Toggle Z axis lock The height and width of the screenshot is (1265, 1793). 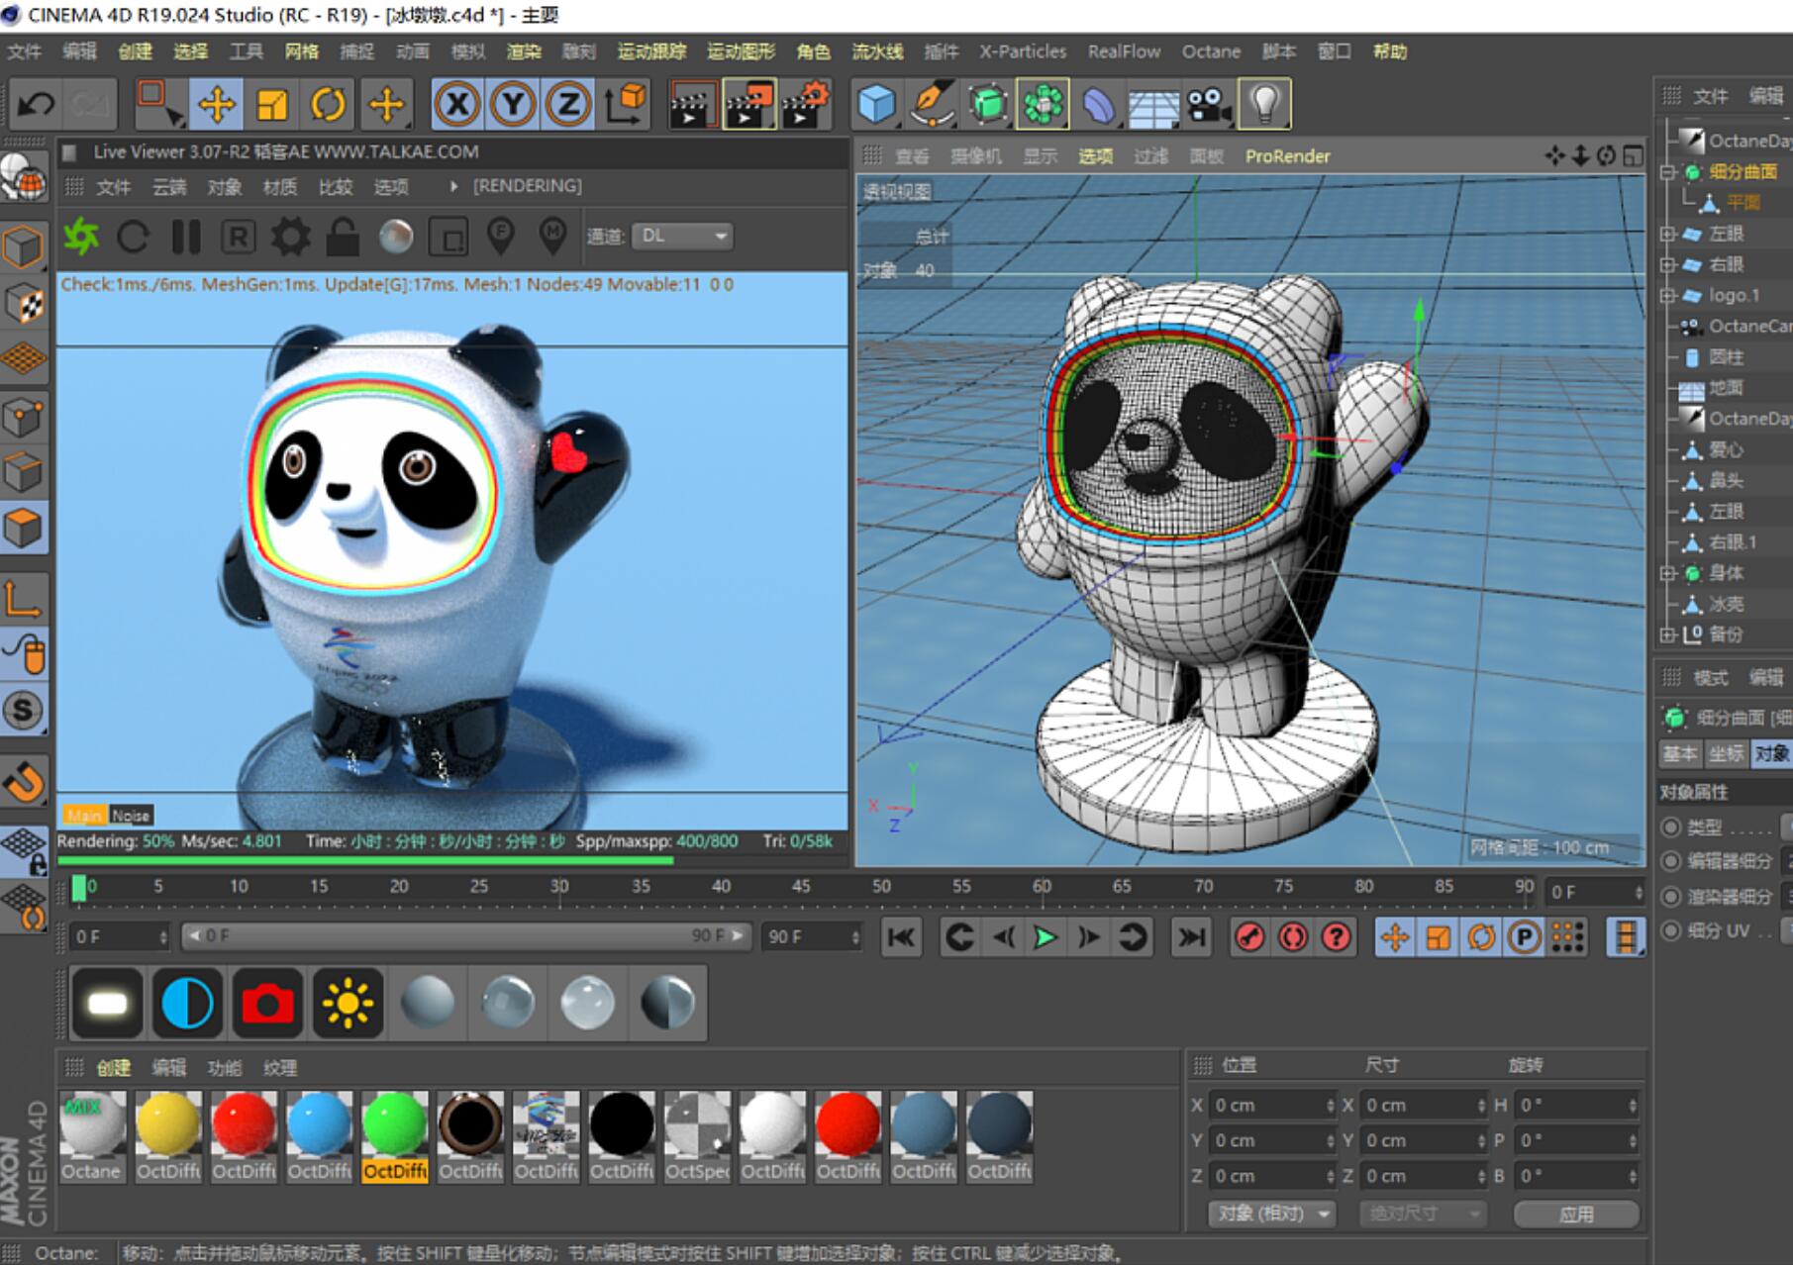pyautogui.click(x=567, y=104)
